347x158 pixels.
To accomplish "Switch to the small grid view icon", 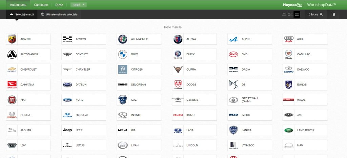I will 284,14.
